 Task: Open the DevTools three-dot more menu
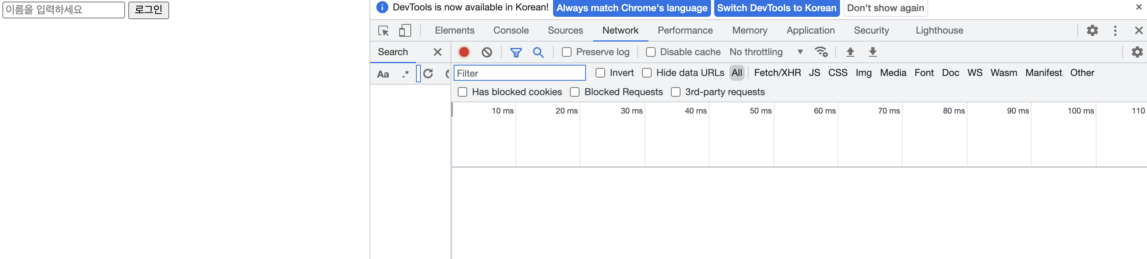pos(1115,31)
